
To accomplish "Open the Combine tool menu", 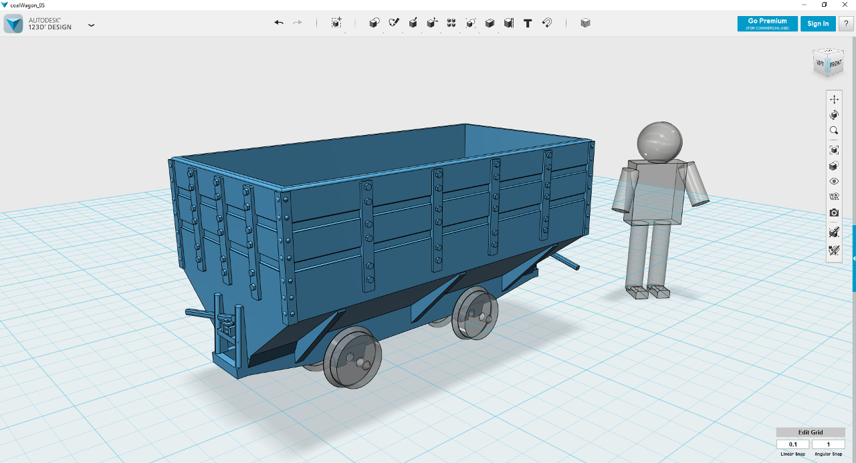I will 490,23.
